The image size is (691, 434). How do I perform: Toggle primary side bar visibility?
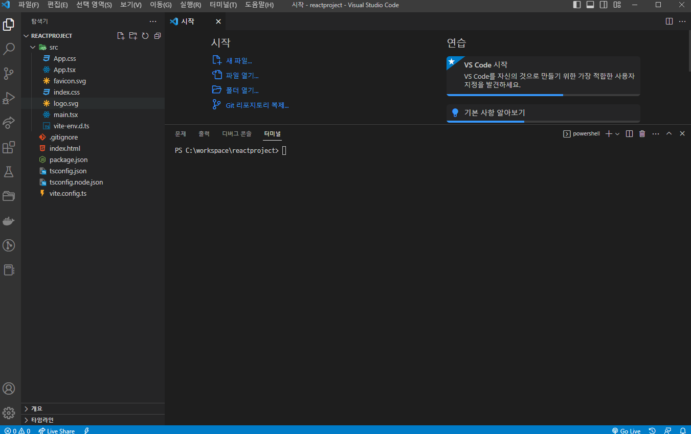coord(577,5)
